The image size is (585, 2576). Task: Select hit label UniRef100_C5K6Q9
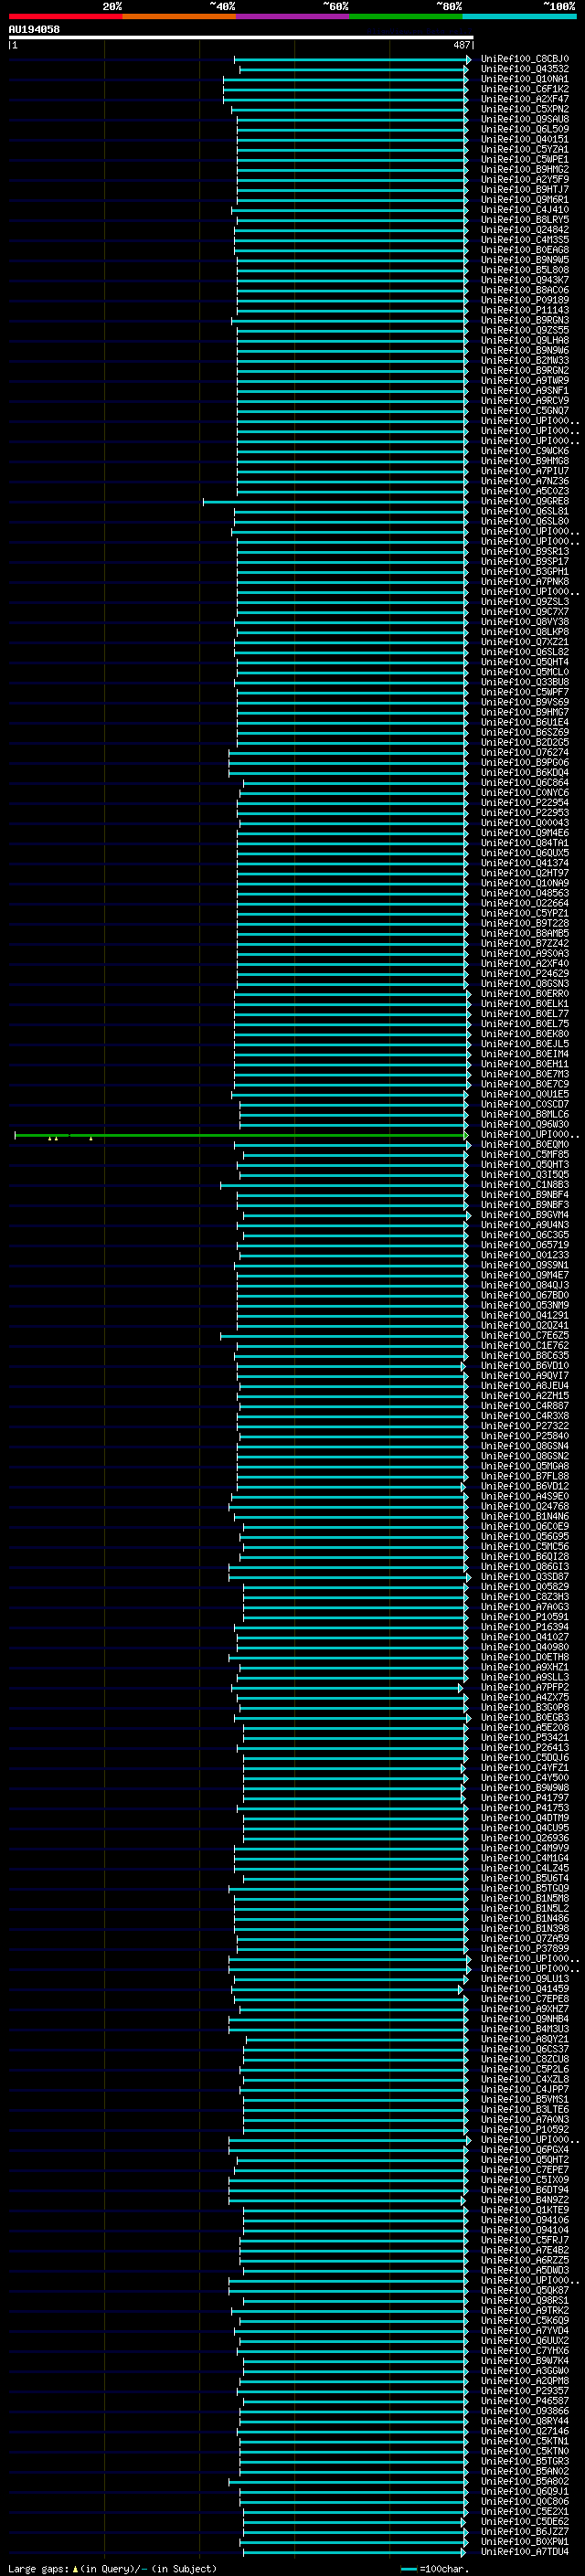pos(524,2320)
